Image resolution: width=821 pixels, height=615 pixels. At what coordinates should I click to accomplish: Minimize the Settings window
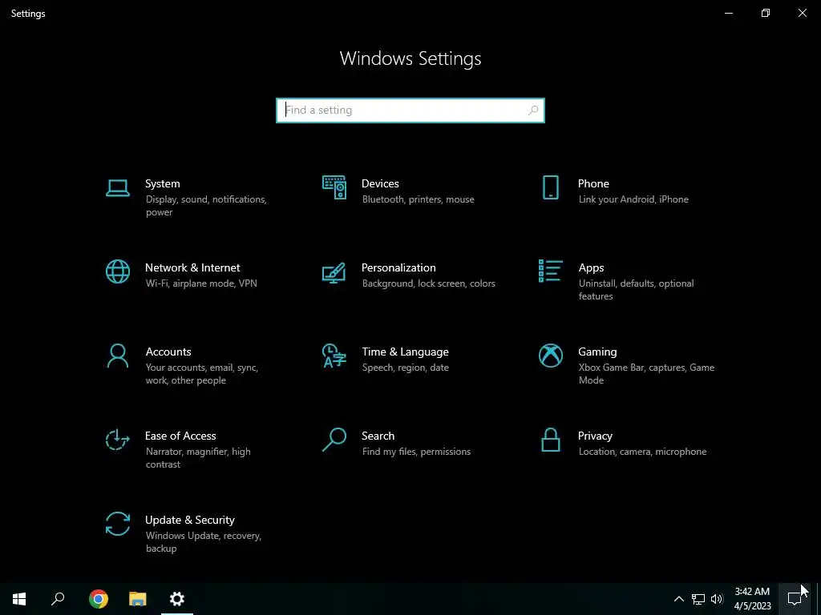(x=729, y=13)
